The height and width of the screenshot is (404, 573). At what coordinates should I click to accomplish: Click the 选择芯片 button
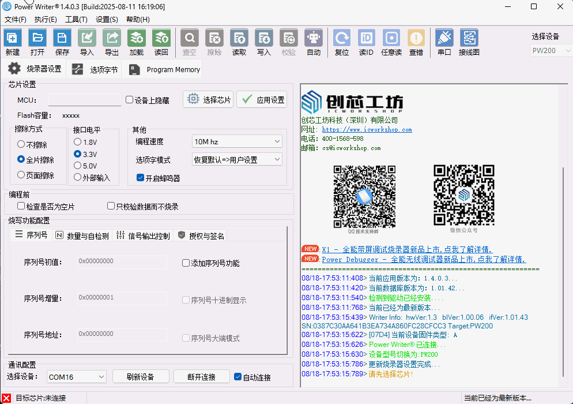[x=208, y=99]
